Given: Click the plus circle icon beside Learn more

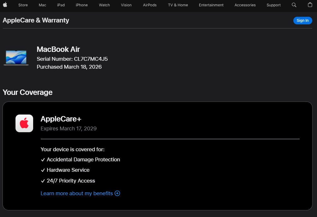Looking at the screenshot, I should (x=117, y=193).
